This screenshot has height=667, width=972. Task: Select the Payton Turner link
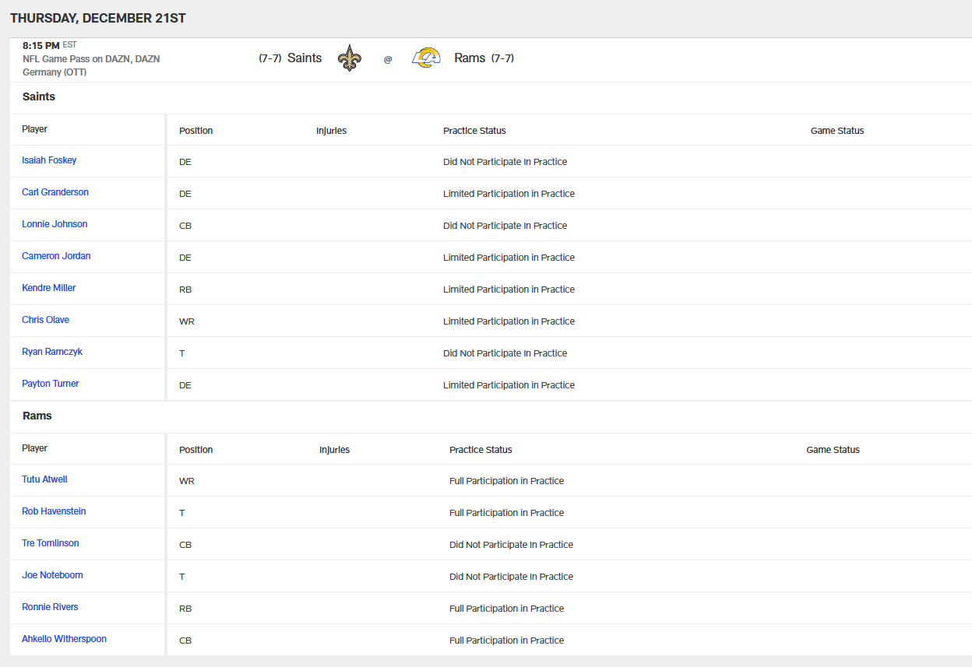tap(51, 384)
